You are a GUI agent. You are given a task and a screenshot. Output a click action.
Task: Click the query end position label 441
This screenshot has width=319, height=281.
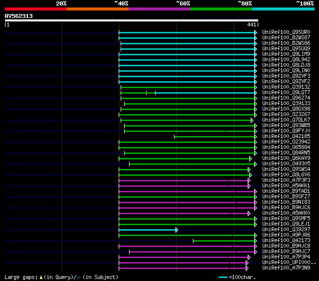[252, 24]
